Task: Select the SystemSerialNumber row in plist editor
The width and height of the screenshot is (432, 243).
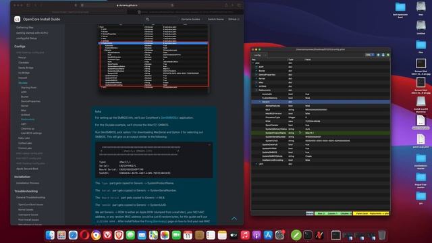Action: tap(321, 136)
